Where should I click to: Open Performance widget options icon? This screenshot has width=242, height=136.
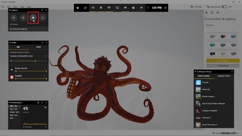pyautogui.click(x=38, y=103)
